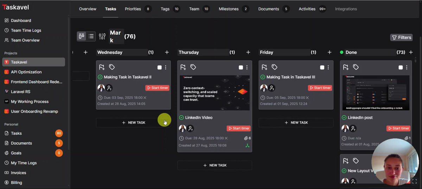Mark Making Task in Taskavel II complete

point(100,77)
